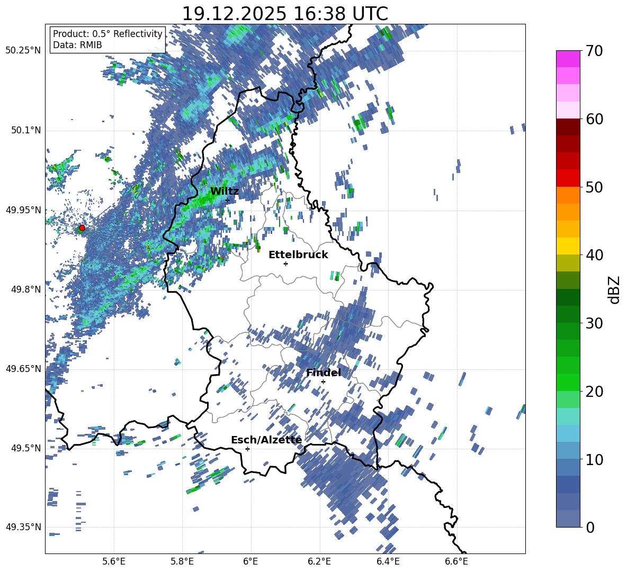Image resolution: width=627 pixels, height=572 pixels.
Task: Click the magenta top colorbar segment
Action: pos(568,59)
